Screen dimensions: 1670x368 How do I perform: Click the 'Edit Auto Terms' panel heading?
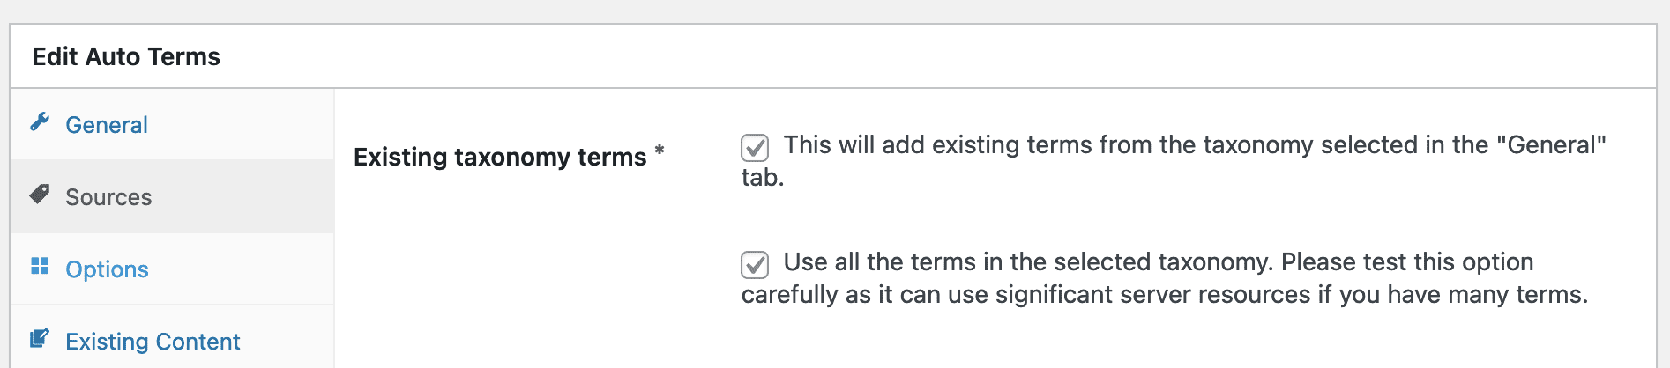tap(126, 56)
